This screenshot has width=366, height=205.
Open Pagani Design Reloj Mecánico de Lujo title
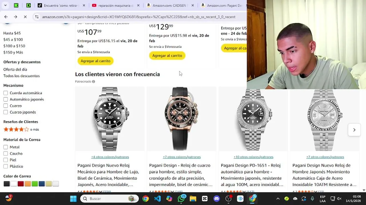click(x=108, y=175)
